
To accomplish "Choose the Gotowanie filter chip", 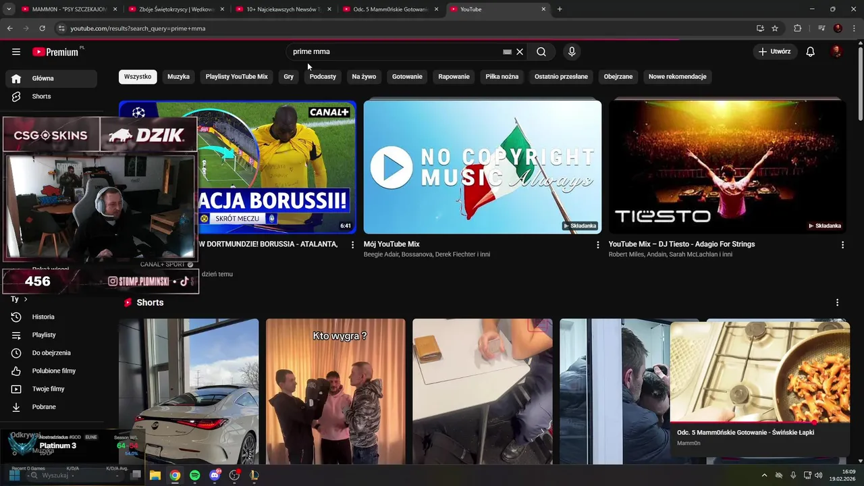I will (407, 77).
